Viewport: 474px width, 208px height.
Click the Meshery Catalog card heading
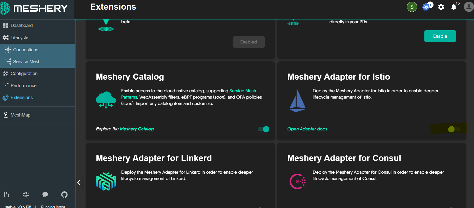tap(130, 77)
